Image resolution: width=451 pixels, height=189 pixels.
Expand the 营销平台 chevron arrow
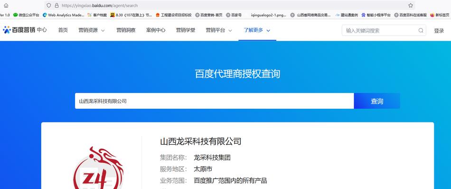[x=230, y=30]
